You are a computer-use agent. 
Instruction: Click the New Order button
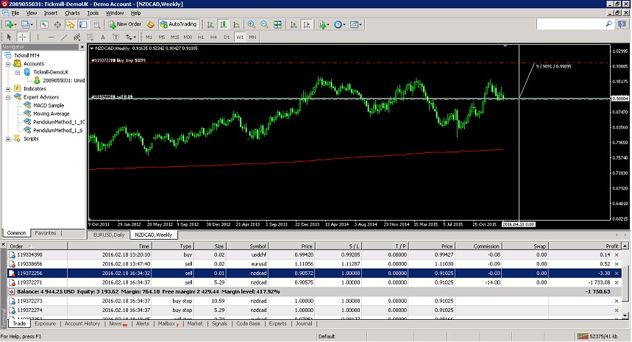125,24
